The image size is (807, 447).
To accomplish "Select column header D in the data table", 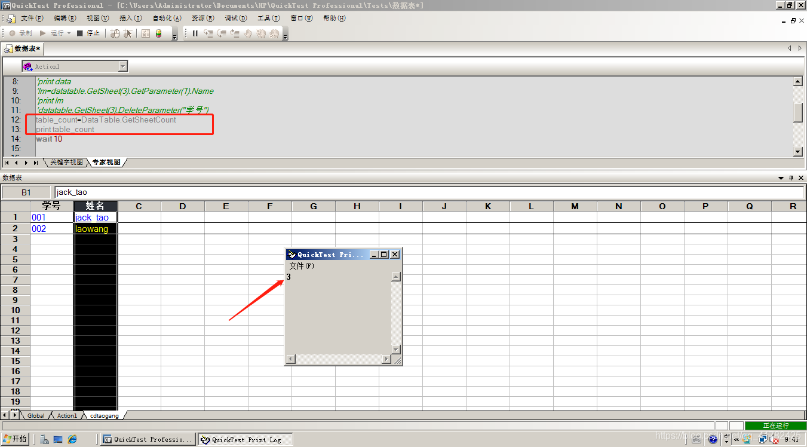I will 183,206.
